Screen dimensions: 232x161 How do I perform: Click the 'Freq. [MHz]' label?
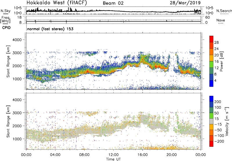5,20
